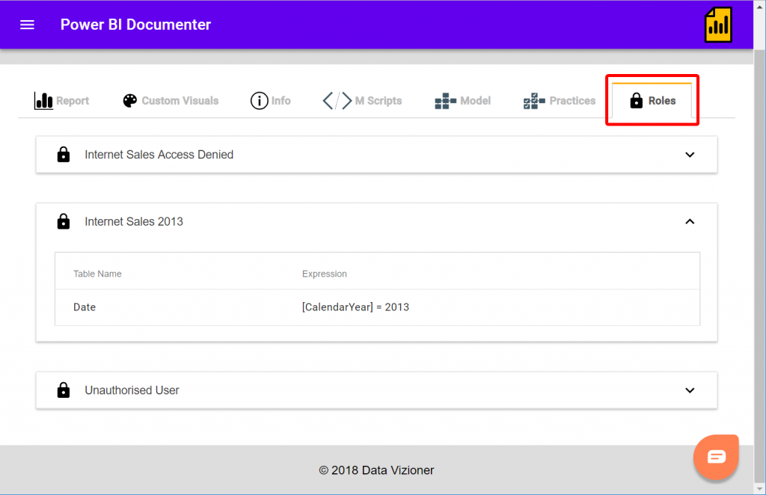The image size is (766, 495).
Task: Open the hamburger navigation menu
Action: [x=28, y=25]
